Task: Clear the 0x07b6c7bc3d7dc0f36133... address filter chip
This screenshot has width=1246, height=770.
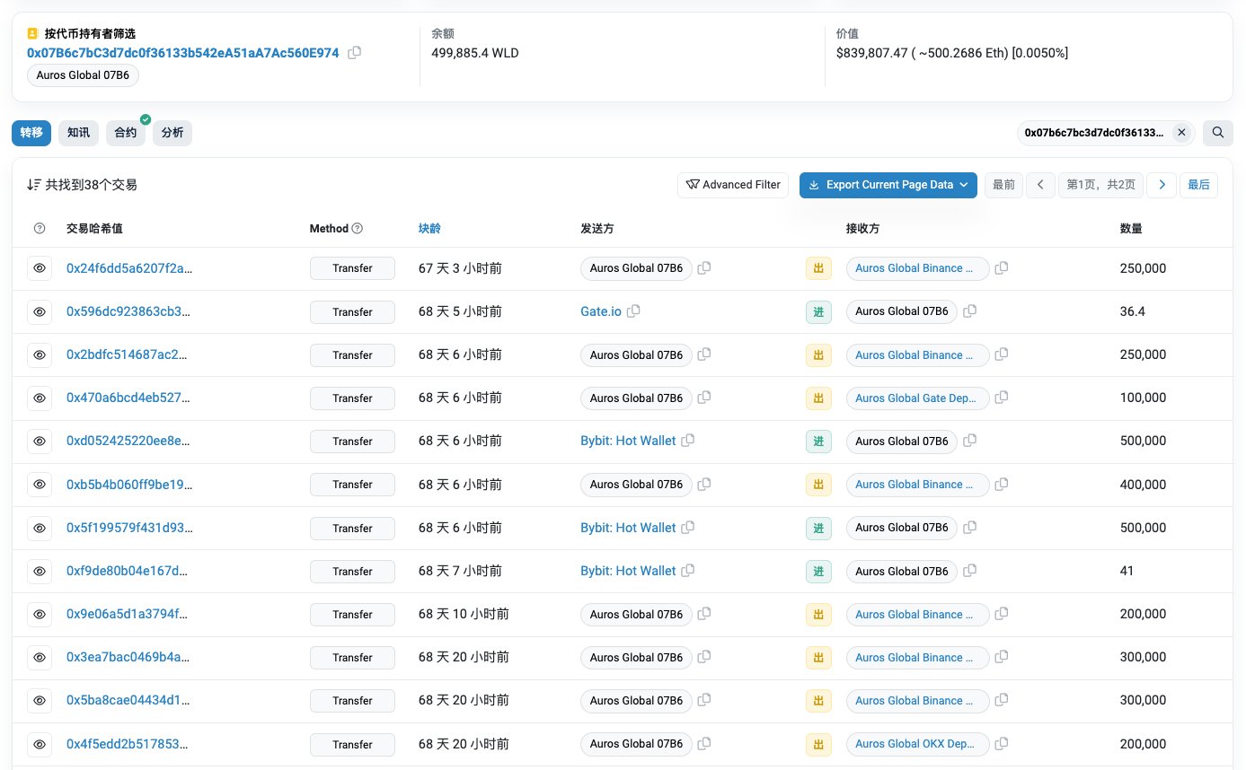Action: (1182, 133)
